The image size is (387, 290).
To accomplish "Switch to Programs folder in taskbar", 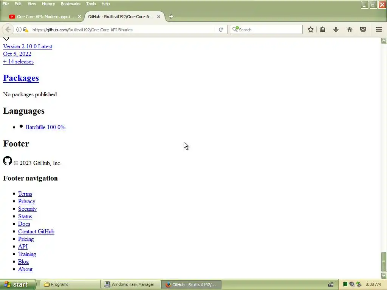I will tap(70, 285).
